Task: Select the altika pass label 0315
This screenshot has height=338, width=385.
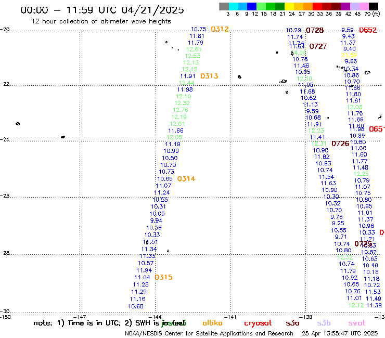Action: click(x=163, y=277)
